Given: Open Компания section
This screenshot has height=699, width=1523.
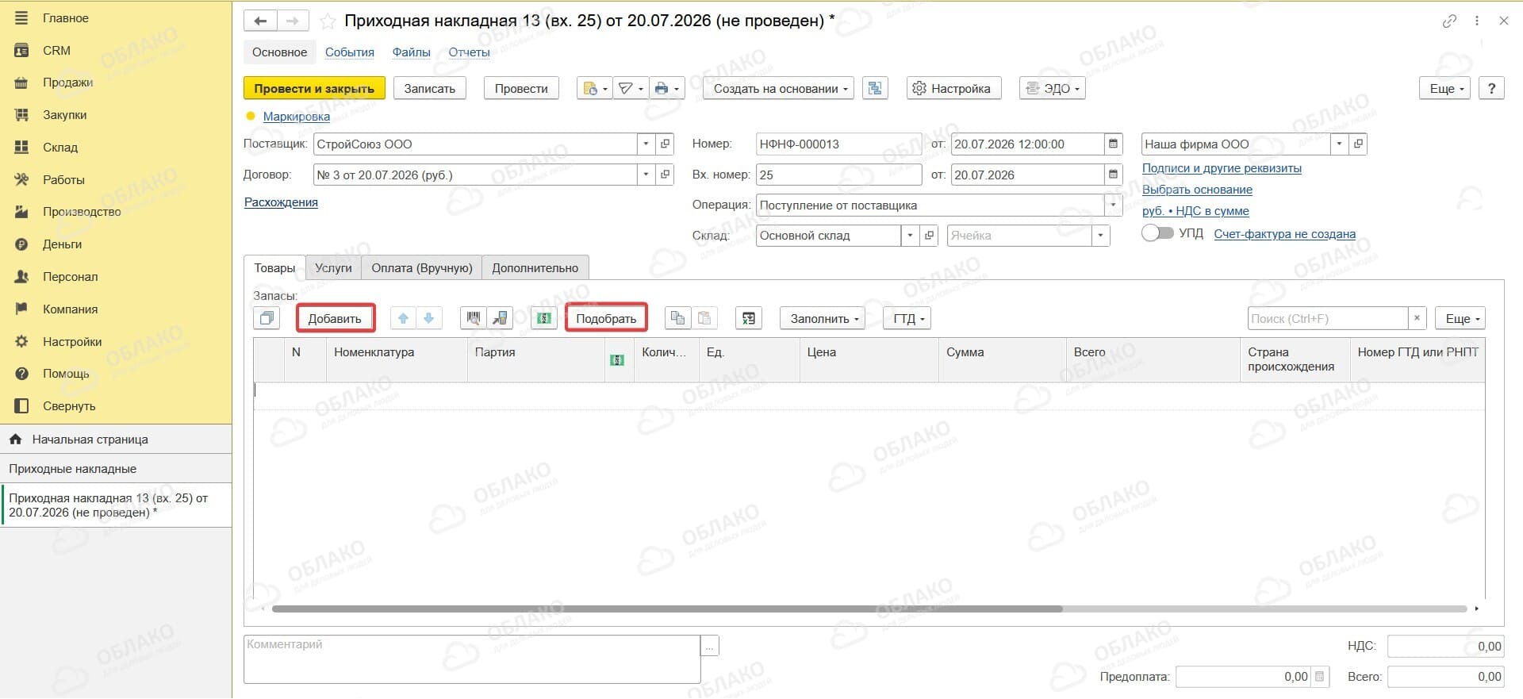Looking at the screenshot, I should click(x=70, y=309).
